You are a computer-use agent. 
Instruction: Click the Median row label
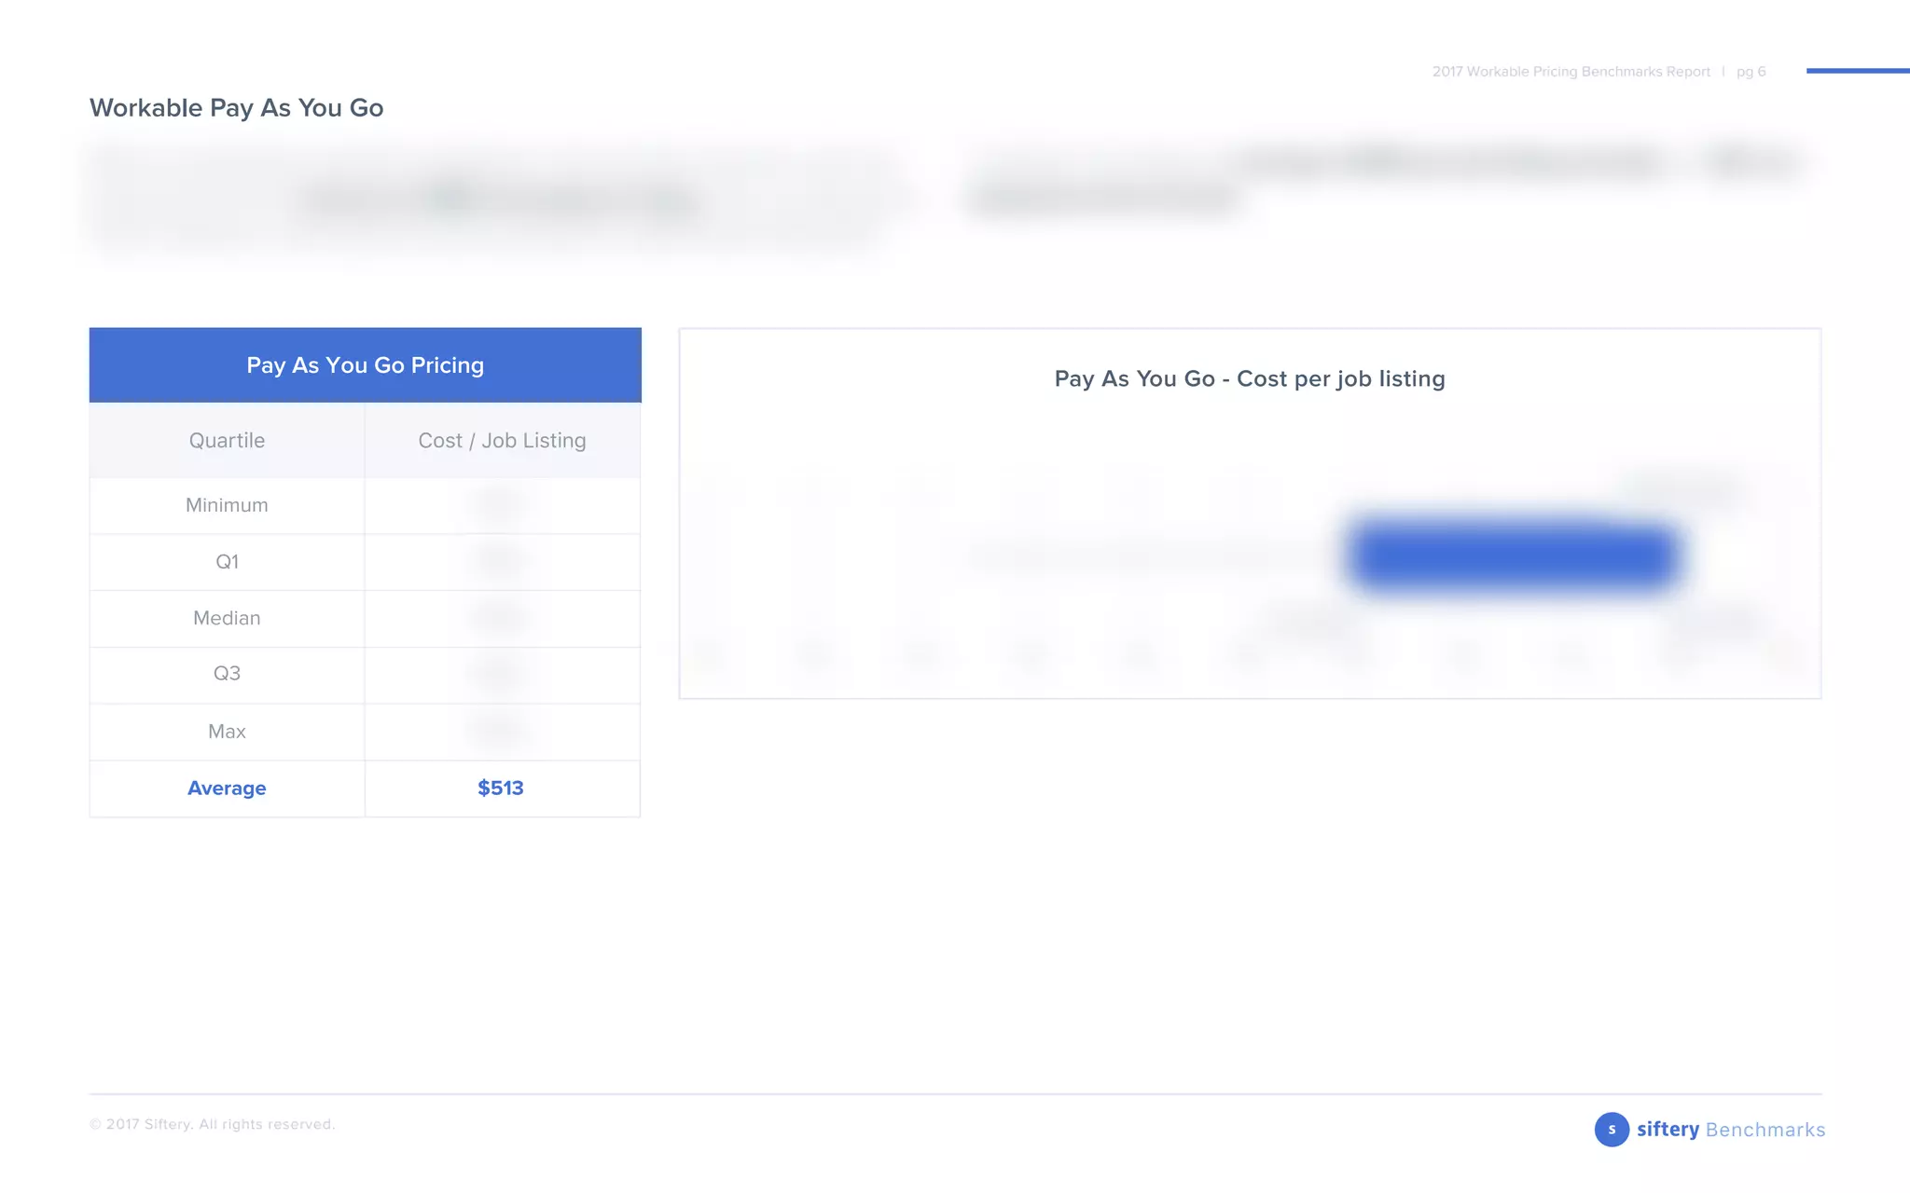click(x=227, y=618)
